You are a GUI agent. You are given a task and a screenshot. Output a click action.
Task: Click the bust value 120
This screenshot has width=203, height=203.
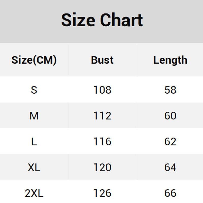pos(102,167)
